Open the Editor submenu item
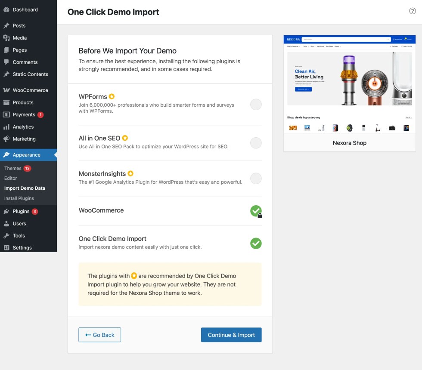The width and height of the screenshot is (422, 370). [x=10, y=178]
